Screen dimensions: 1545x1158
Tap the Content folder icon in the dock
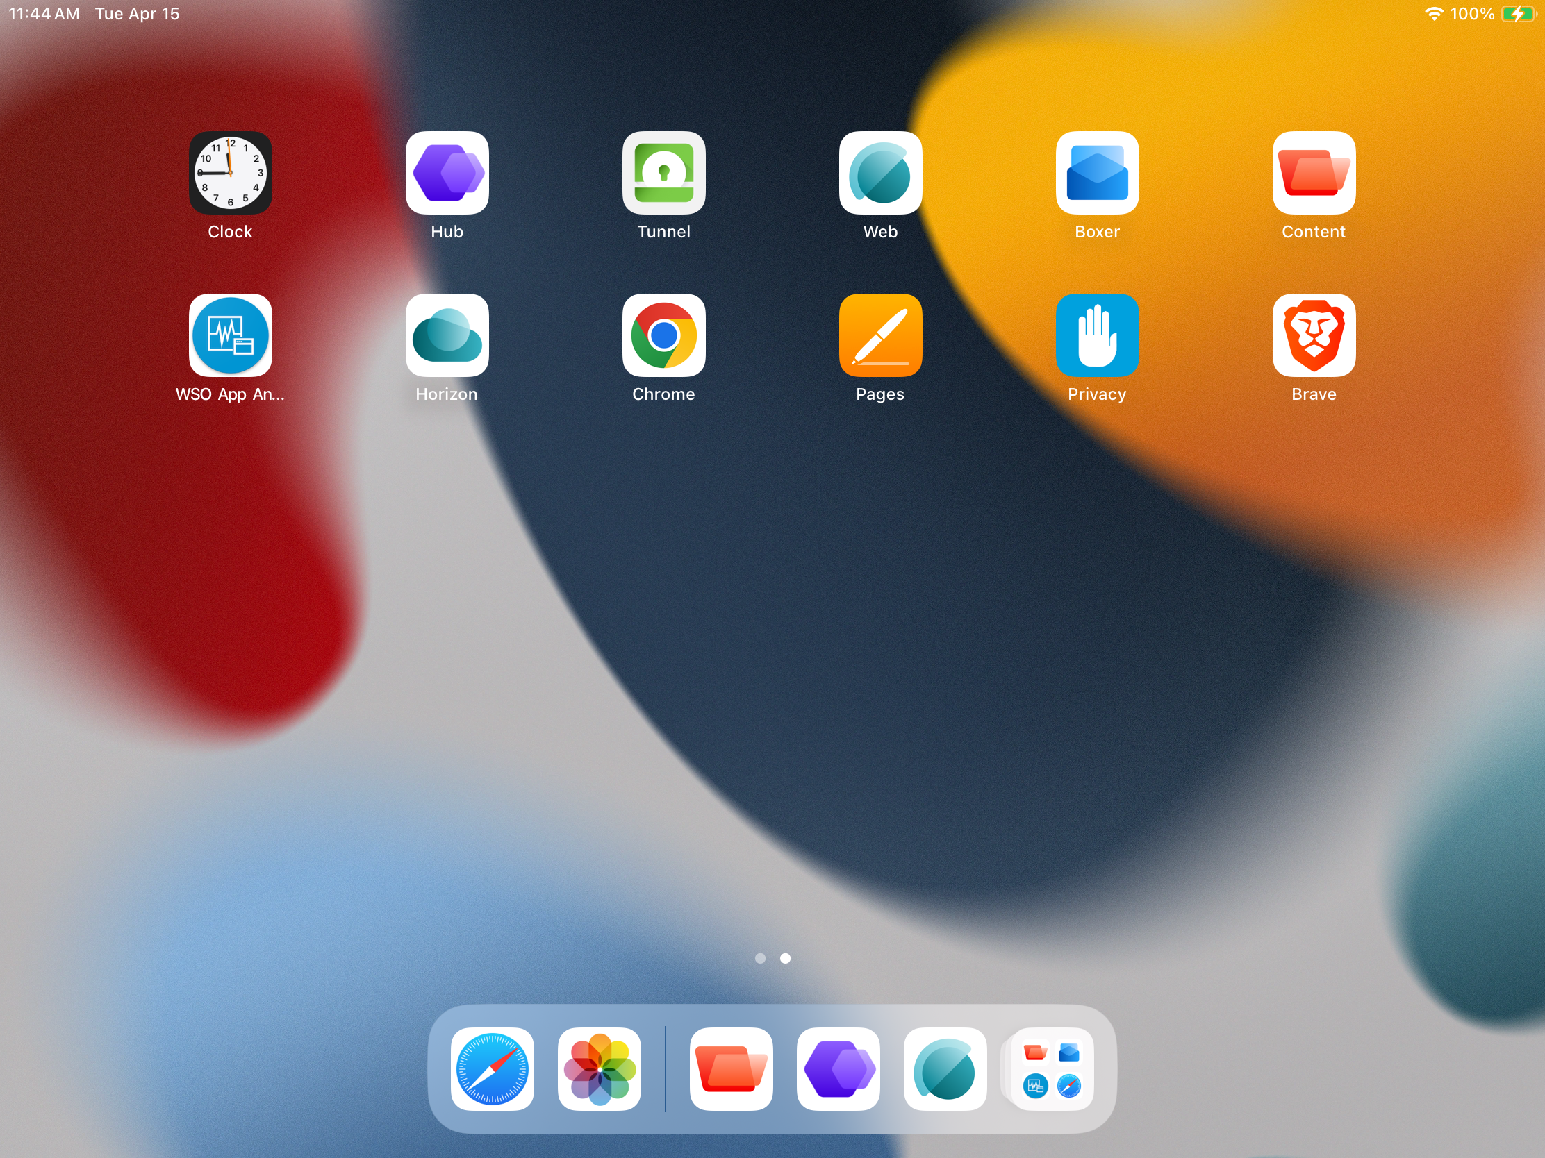click(x=732, y=1068)
